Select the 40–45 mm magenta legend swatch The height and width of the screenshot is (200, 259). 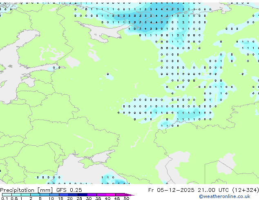[x=111, y=195]
